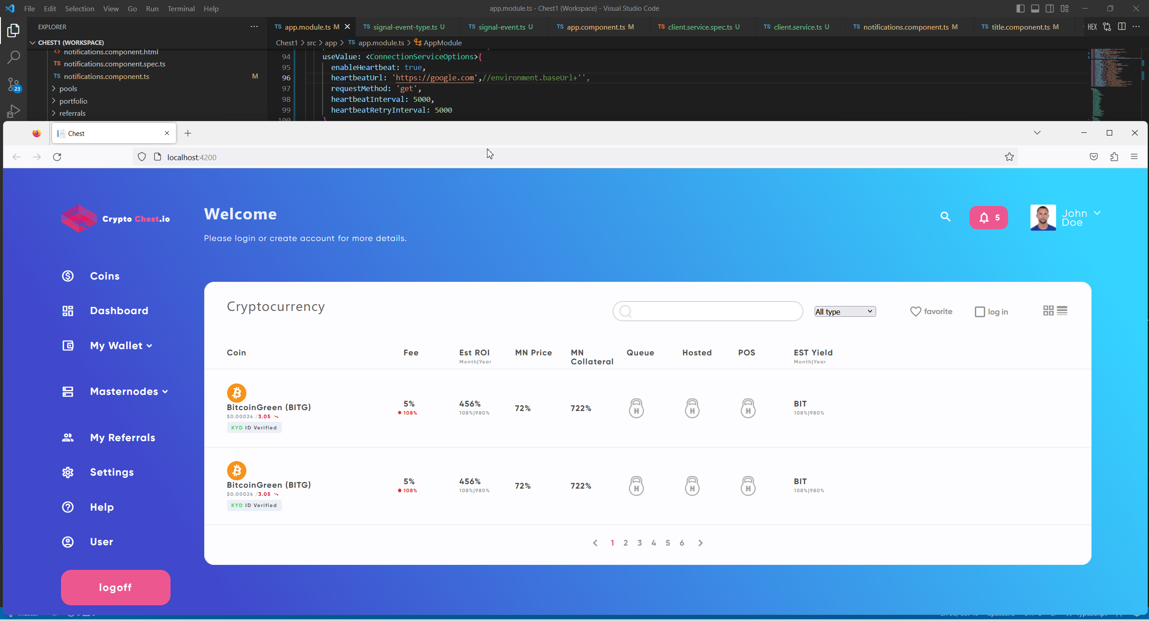Viewport: 1149px width, 621px height.
Task: Expand the pools folder in Explorer
Action: (68, 88)
